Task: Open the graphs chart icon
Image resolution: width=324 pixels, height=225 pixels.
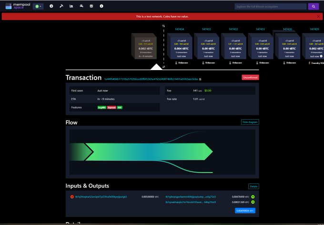Action: 71,6
